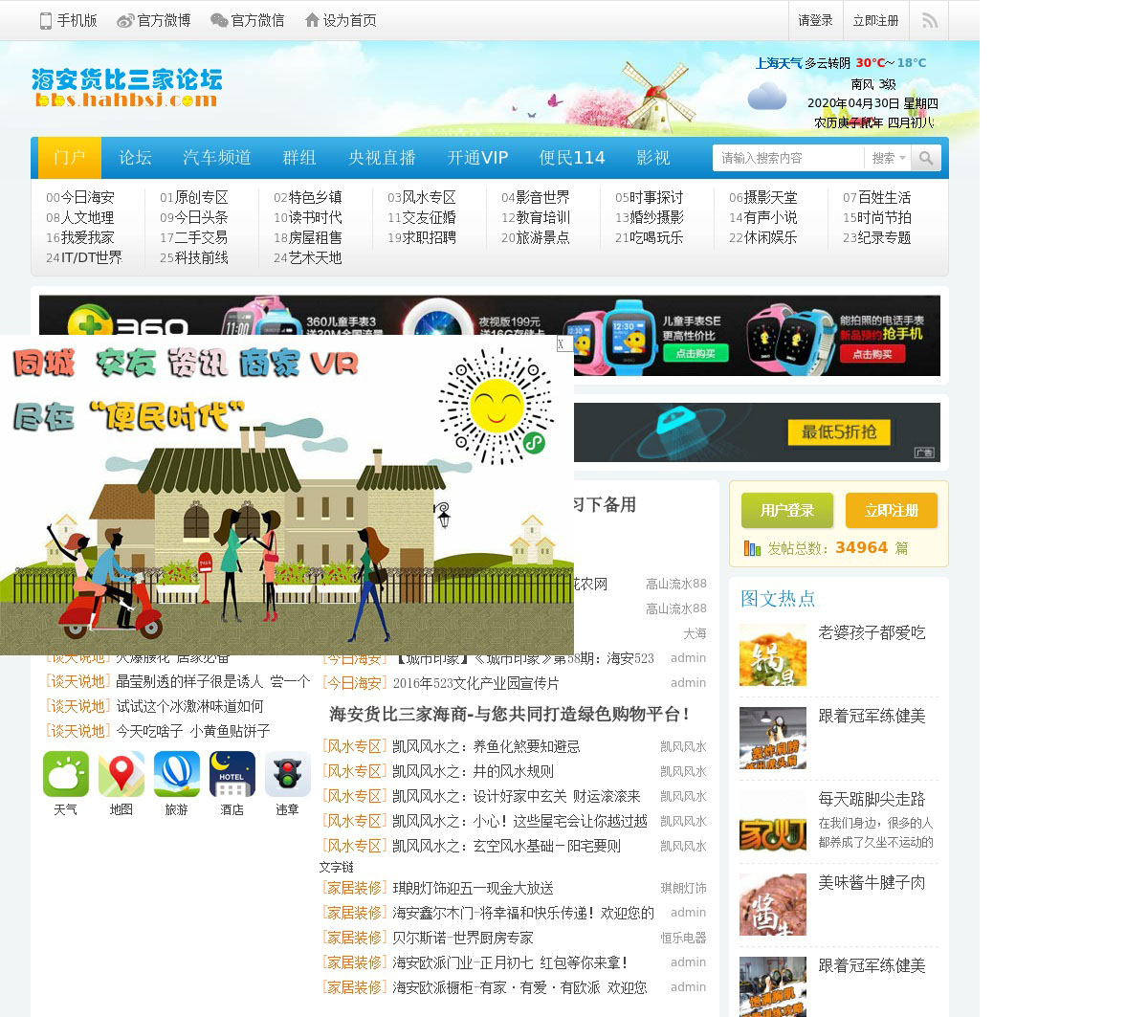Click the search input field
Viewport: 1148px width, 1017px height.
786,158
